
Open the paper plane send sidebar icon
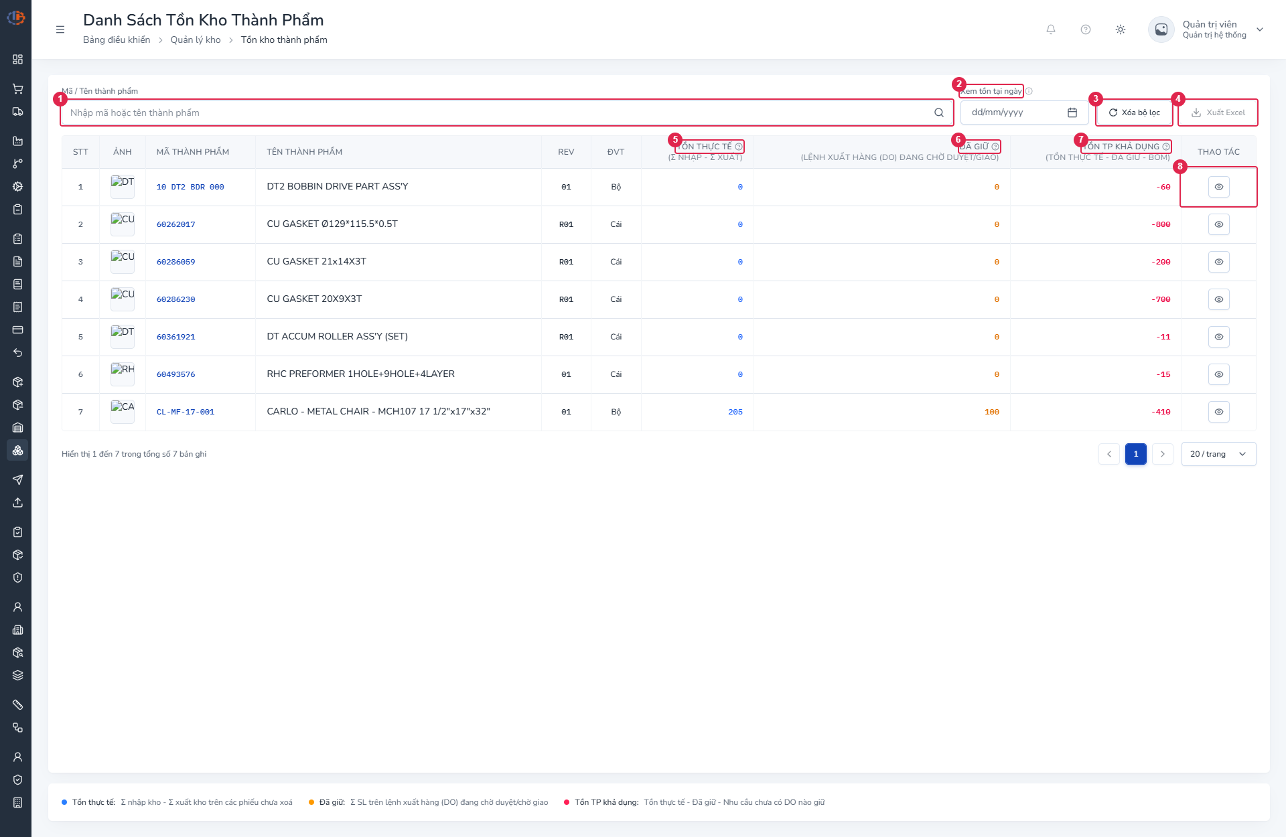(x=18, y=480)
